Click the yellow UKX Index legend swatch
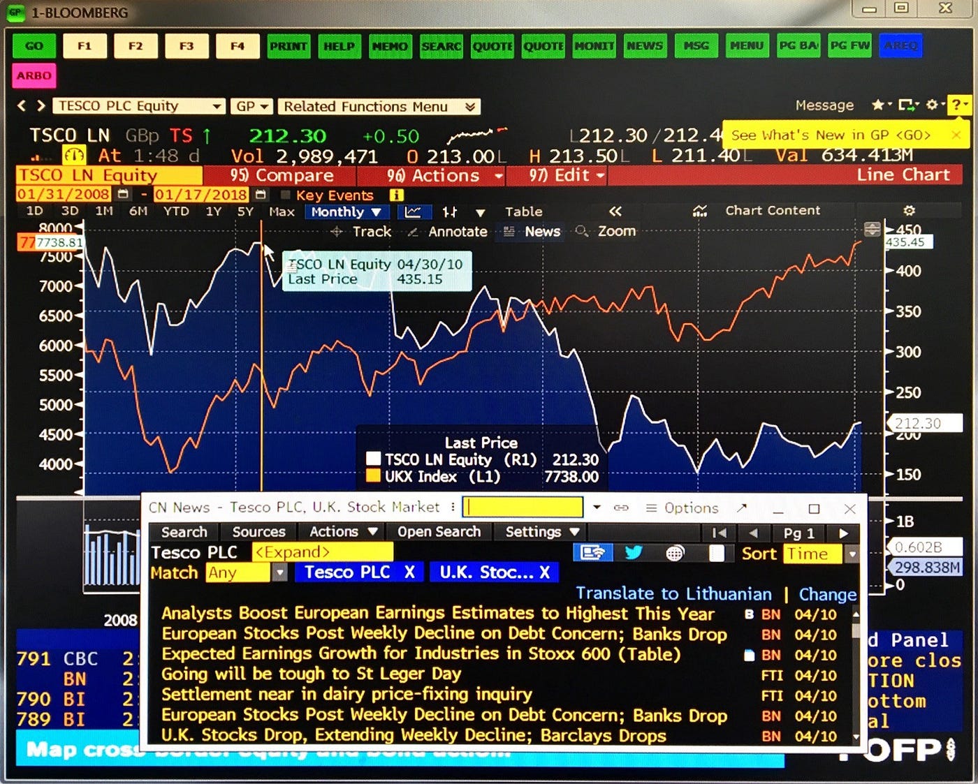 tap(374, 476)
